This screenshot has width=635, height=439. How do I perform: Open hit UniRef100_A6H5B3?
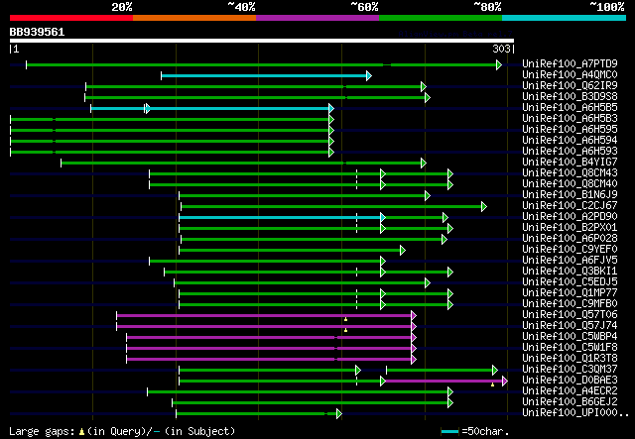click(570, 118)
